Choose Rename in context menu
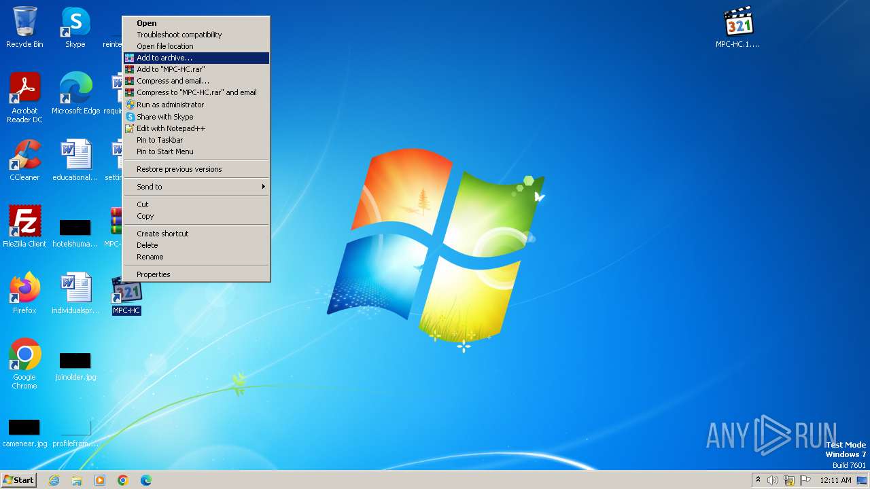Screen dimensions: 870x489 tap(196, 257)
